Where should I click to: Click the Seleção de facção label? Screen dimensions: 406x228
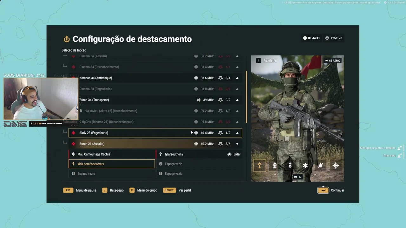click(74, 50)
